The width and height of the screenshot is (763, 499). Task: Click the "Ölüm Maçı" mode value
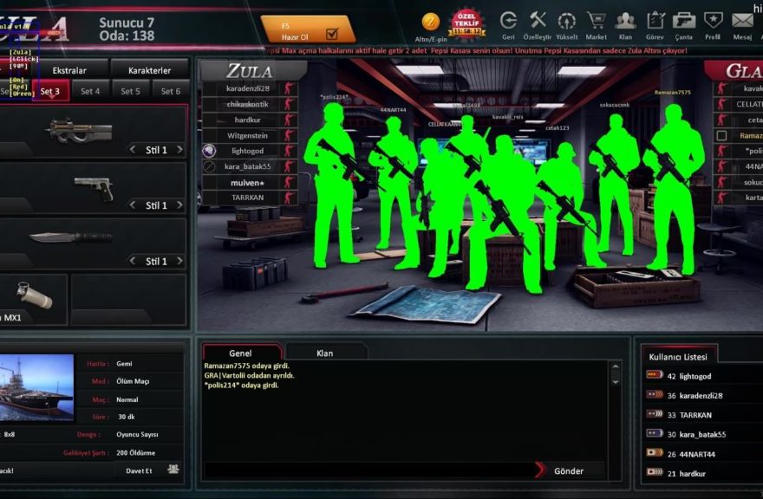(133, 381)
